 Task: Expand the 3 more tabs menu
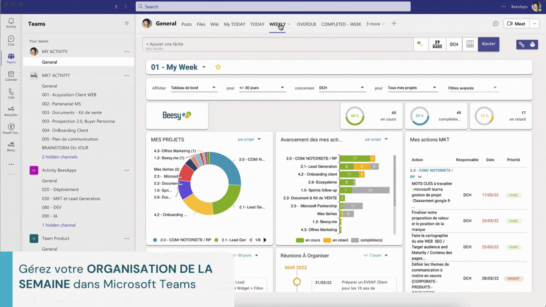pos(375,24)
